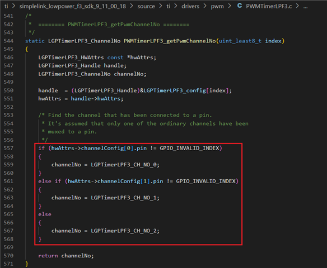Click 'LGPTimerLPF3_Handle handle;' declaration
The width and height of the screenshot is (327, 268).
click(82, 65)
